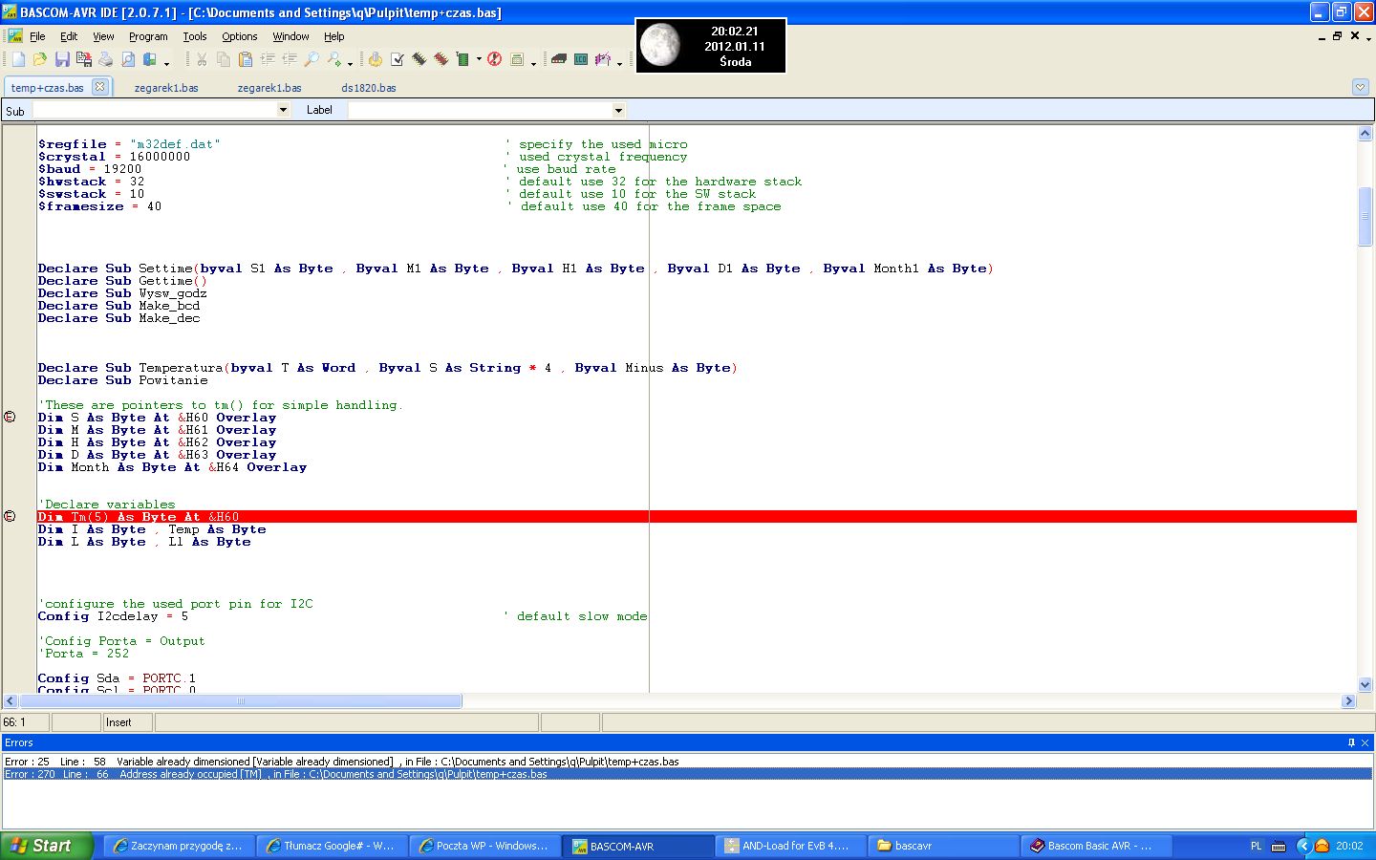Expand the Sub dropdown list

283,110
